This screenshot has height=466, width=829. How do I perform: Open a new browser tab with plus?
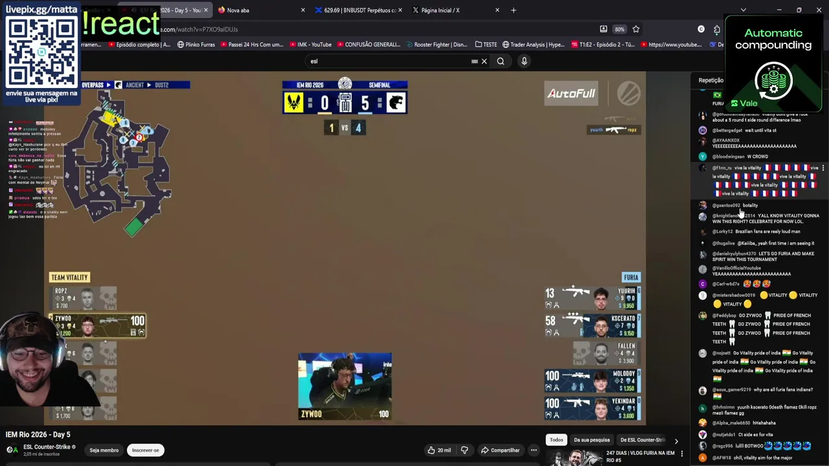click(x=514, y=10)
